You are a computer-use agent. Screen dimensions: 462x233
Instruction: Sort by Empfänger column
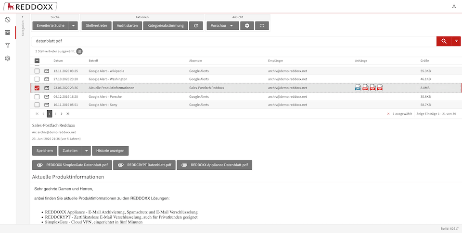(275, 61)
